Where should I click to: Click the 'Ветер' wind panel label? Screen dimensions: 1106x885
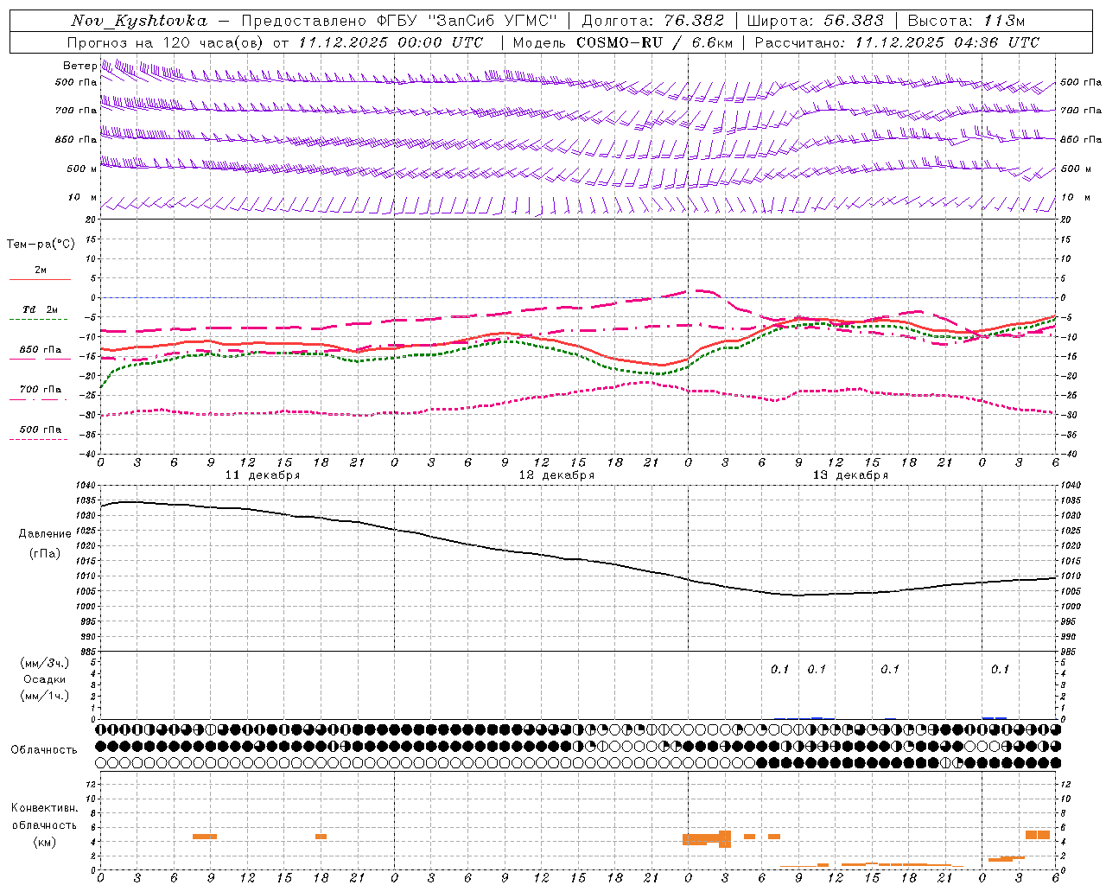[x=79, y=66]
